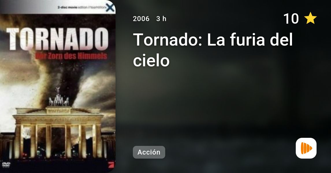Screen dimensions: 331x173
Task: Click the 2006 release year
Action: tap(141, 19)
